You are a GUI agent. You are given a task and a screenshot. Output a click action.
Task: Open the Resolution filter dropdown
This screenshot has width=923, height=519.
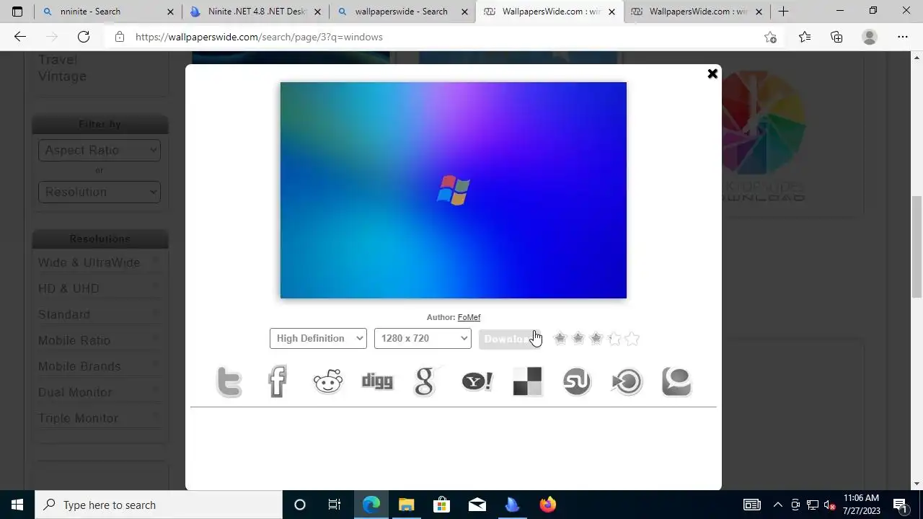click(100, 192)
